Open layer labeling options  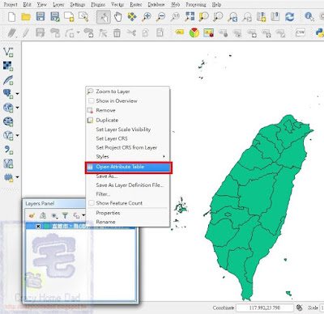click(180, 32)
